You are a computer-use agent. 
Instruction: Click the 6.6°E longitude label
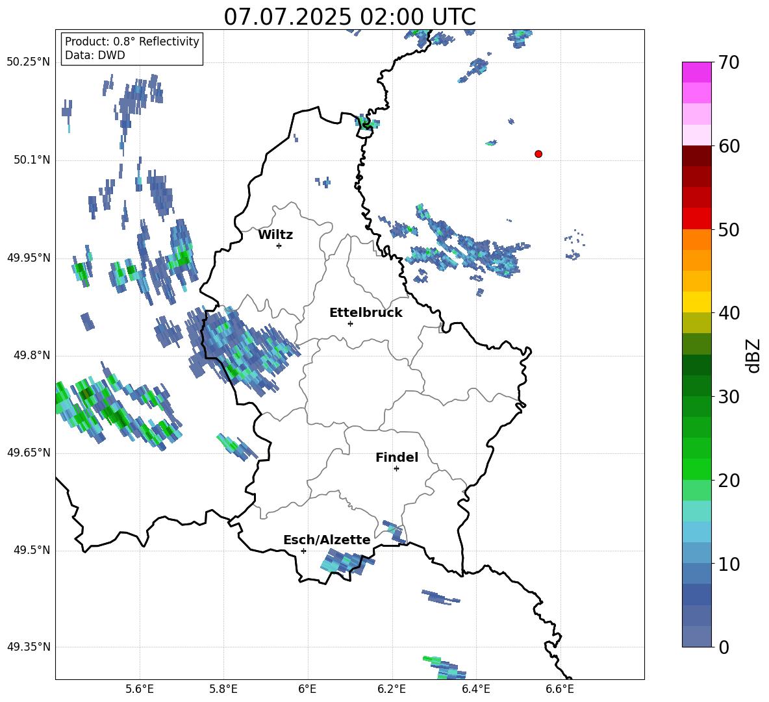coord(560,689)
